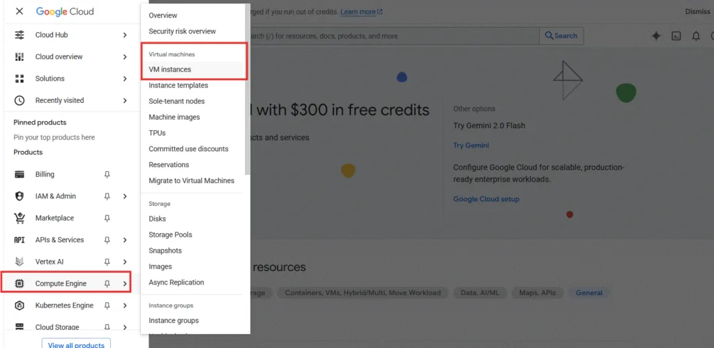Viewport: 714px width, 348px height.
Task: Open Instance groups entry
Action: [174, 321]
